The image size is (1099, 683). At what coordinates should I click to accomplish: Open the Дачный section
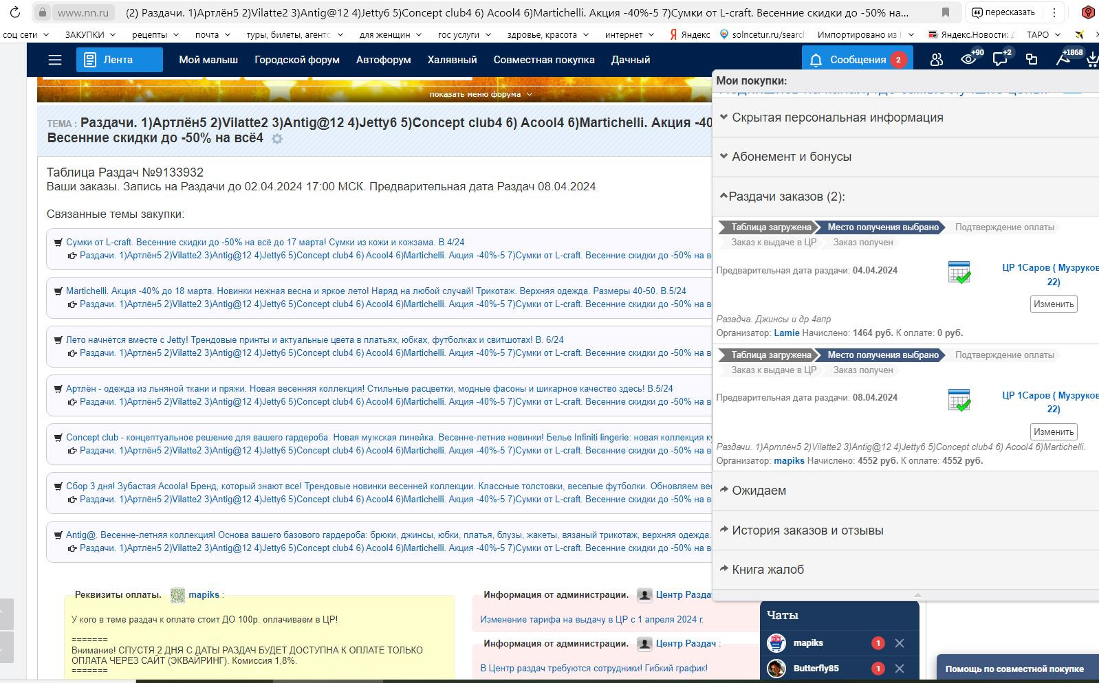click(631, 60)
